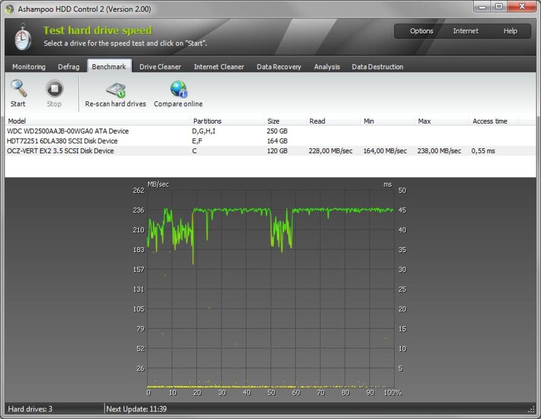Click the Internet button
This screenshot has width=541, height=419.
(x=466, y=31)
